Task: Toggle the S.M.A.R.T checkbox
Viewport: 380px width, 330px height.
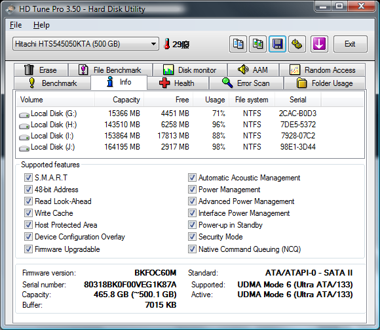Action: point(28,178)
